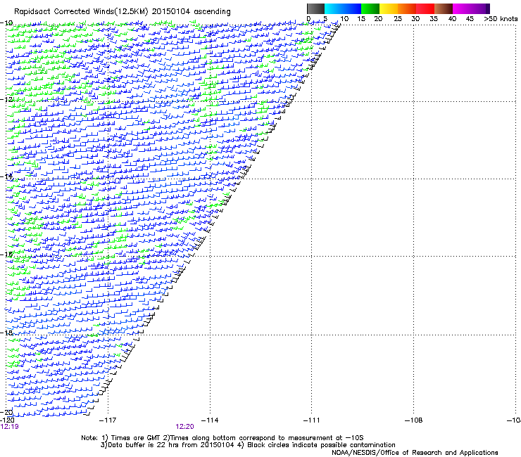
Task: Click the -108 longitude axis label
Action: pyautogui.click(x=414, y=420)
